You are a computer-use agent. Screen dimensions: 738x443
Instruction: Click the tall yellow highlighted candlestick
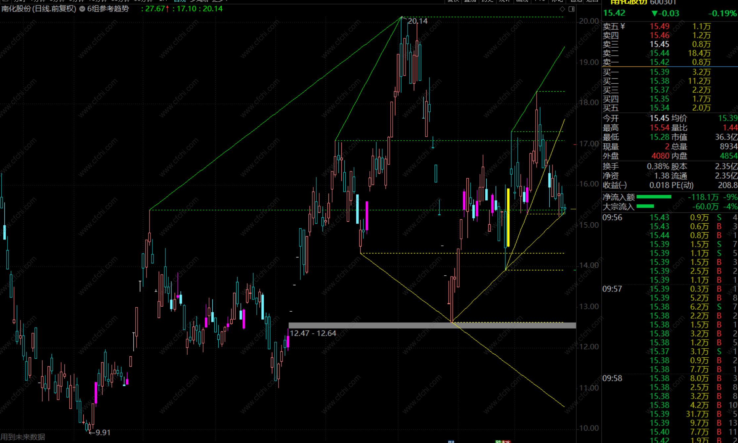click(x=508, y=217)
